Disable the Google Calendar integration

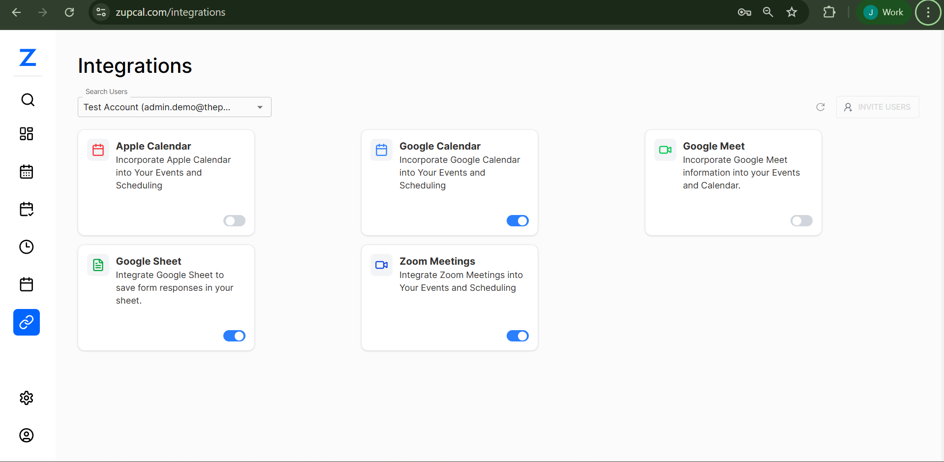[x=518, y=220]
